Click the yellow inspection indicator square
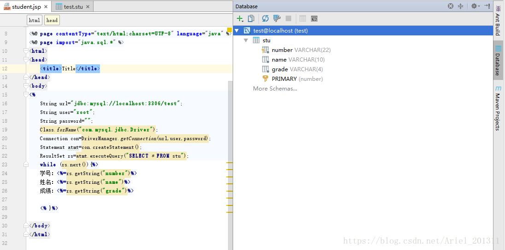Viewport: 505px width, 250px height. (x=229, y=30)
